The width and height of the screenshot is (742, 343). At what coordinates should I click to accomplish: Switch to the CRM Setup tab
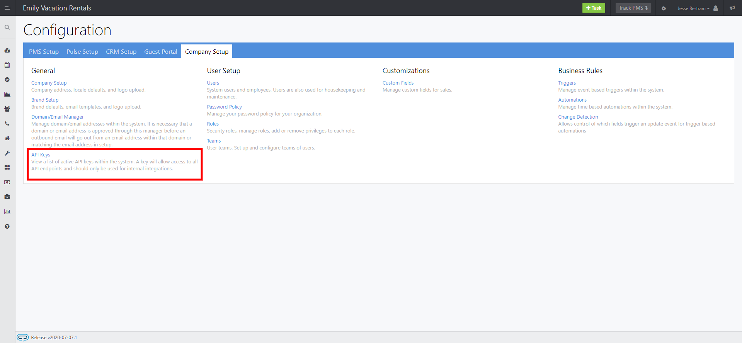point(121,51)
